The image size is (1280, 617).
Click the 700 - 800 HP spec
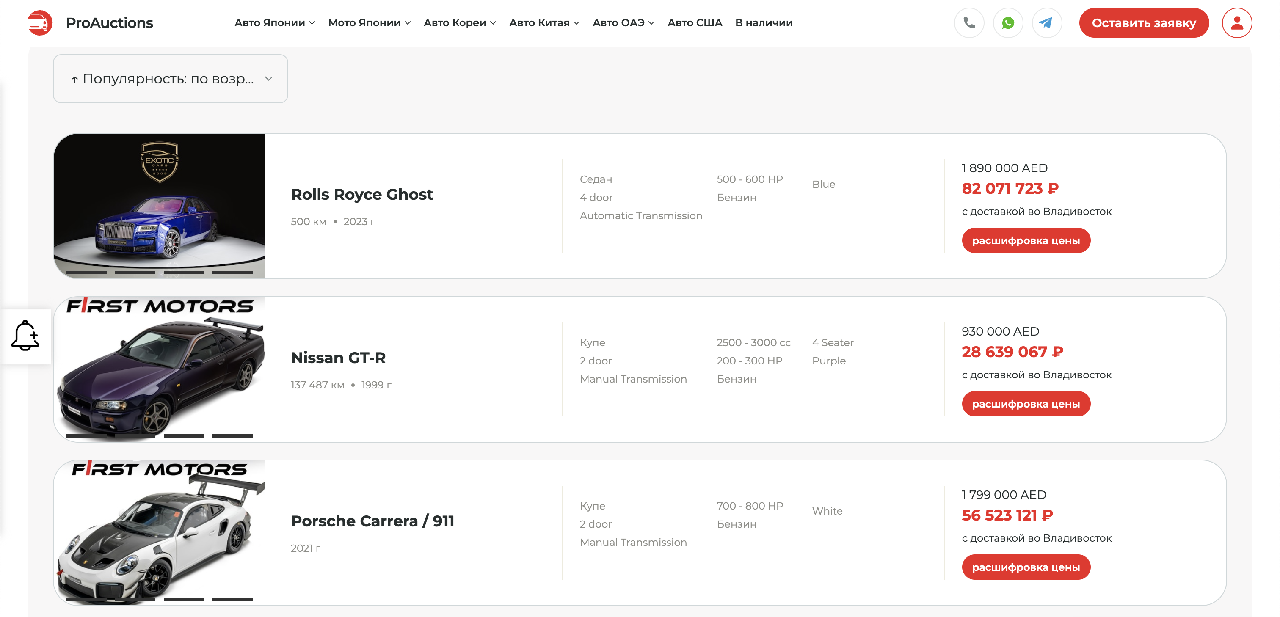point(750,506)
